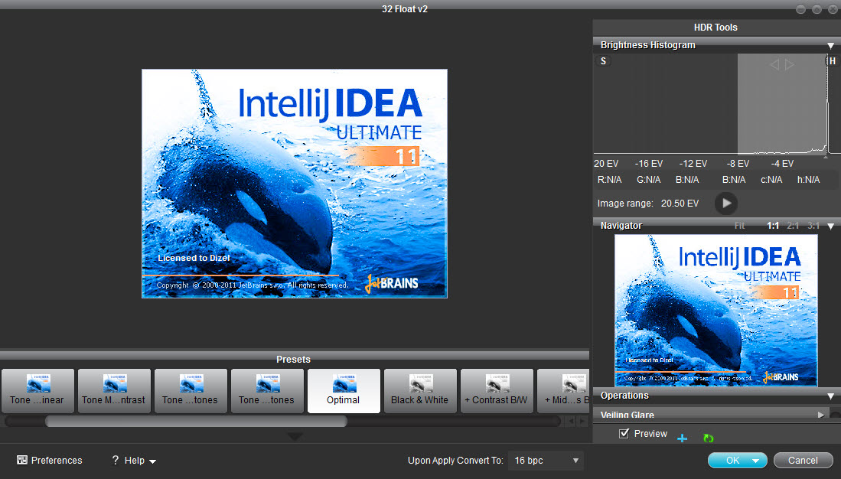Collapse the Brightness Histogram panel
The width and height of the screenshot is (841, 479).
[x=831, y=46]
